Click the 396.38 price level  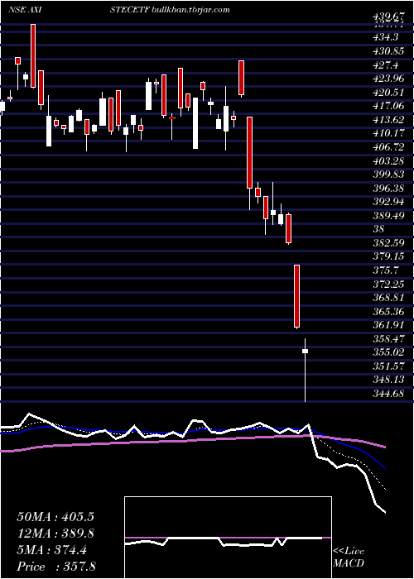pos(387,189)
